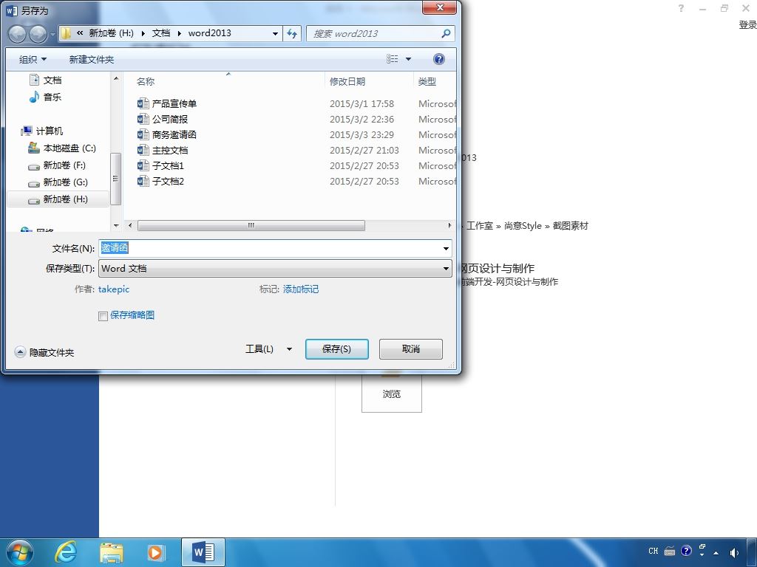Click the CH language indicator in taskbar
Viewport: 757px width, 567px height.
coord(654,551)
